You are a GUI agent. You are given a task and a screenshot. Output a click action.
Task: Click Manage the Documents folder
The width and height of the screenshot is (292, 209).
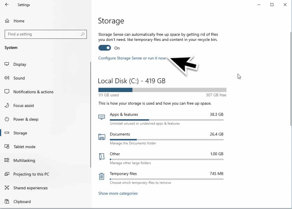pyautogui.click(x=133, y=143)
